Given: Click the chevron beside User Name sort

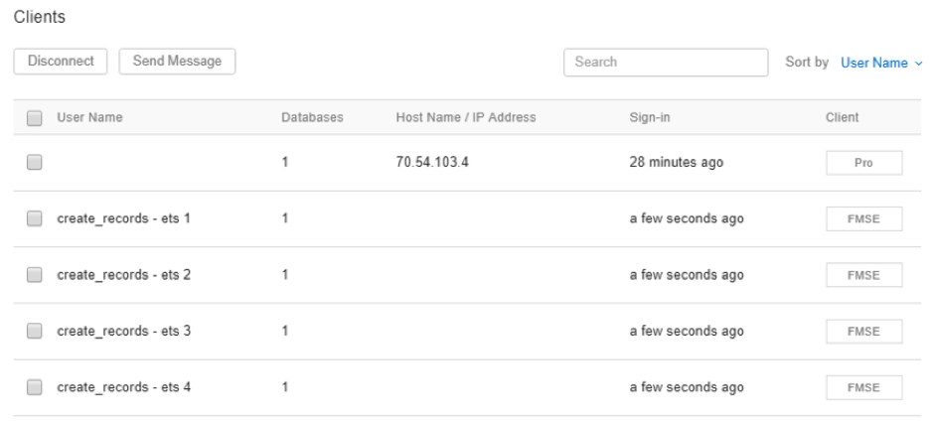Looking at the screenshot, I should (x=918, y=63).
